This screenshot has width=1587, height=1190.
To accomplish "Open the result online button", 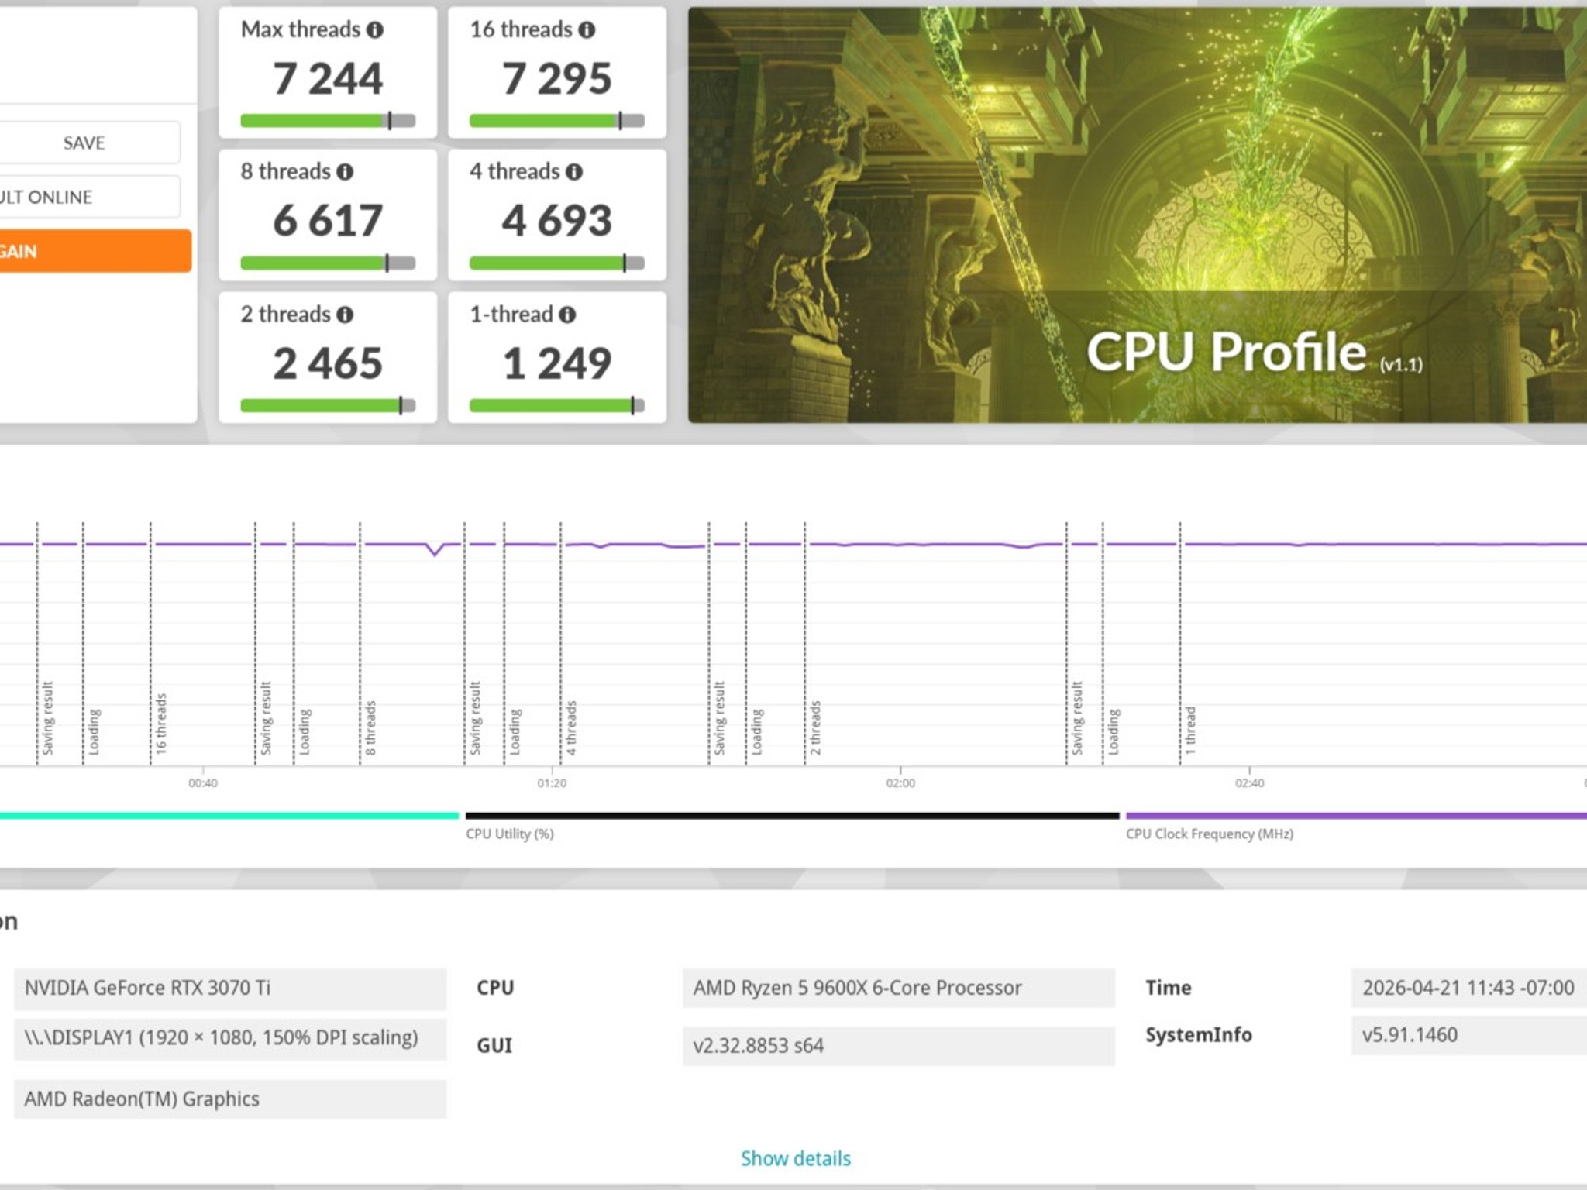I will pyautogui.click(x=90, y=197).
